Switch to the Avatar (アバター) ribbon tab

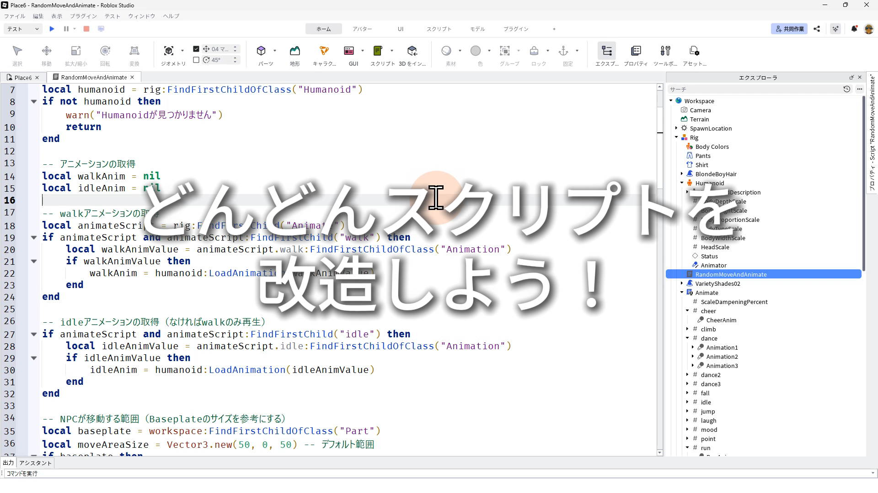pyautogui.click(x=362, y=29)
